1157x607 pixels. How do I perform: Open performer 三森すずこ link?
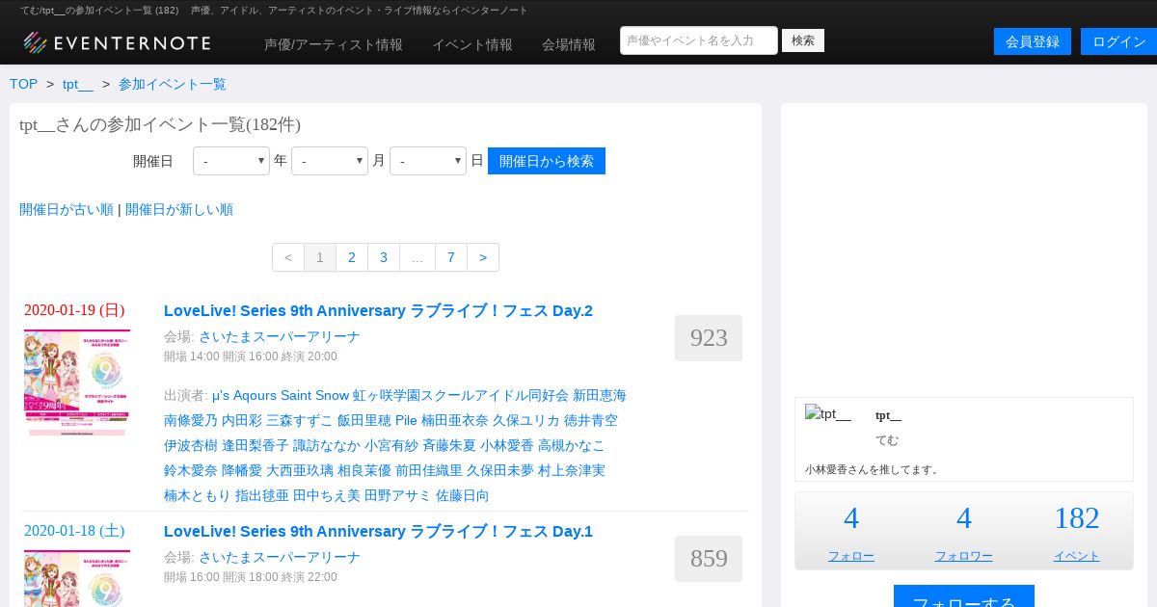[300, 420]
